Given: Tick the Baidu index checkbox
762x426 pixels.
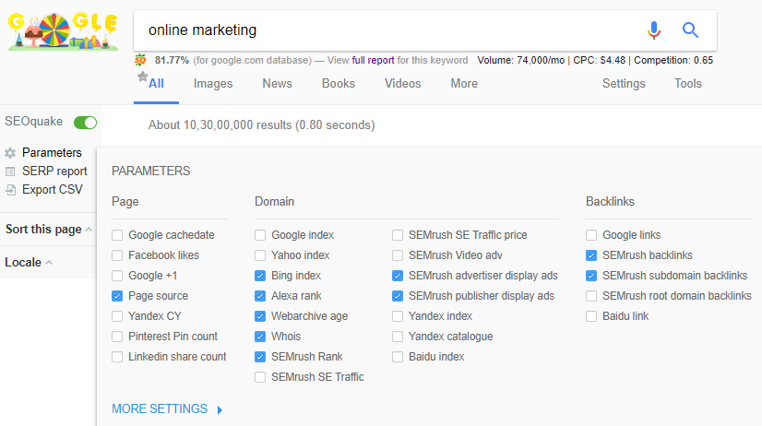Looking at the screenshot, I should pos(398,357).
